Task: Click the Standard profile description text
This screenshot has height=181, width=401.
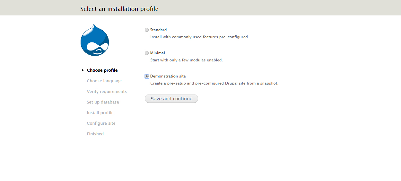Action: (x=200, y=37)
